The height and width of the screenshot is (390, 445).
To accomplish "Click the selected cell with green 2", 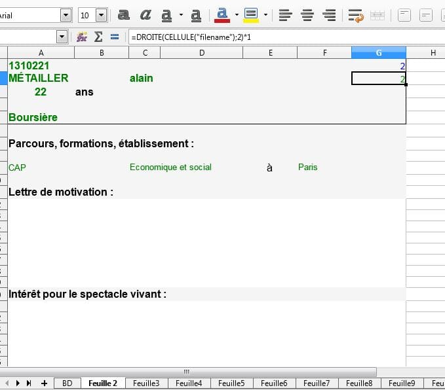I will point(379,79).
